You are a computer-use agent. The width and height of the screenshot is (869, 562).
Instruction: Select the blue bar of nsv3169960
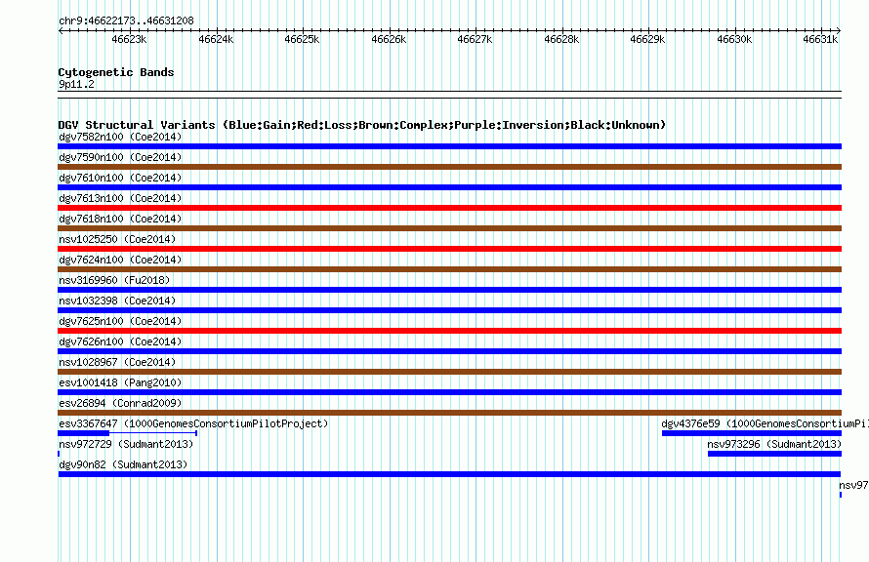pos(449,290)
